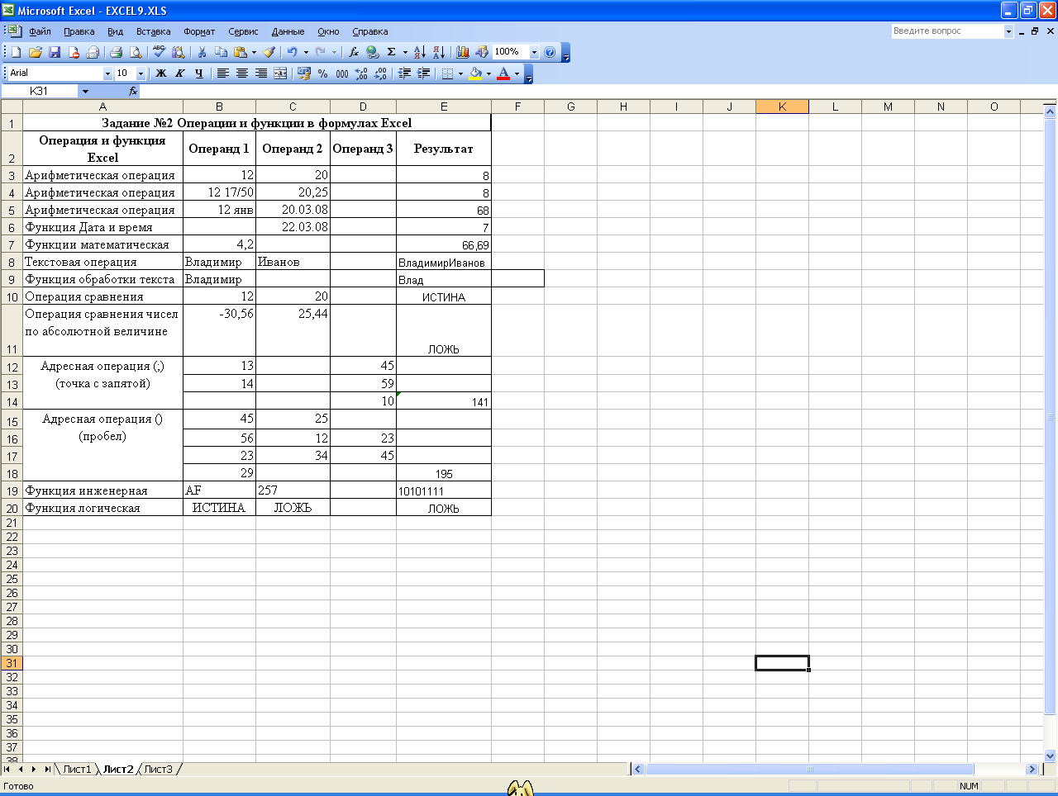Open borders style dropdown arrow
1058x796 pixels.
pos(460,73)
